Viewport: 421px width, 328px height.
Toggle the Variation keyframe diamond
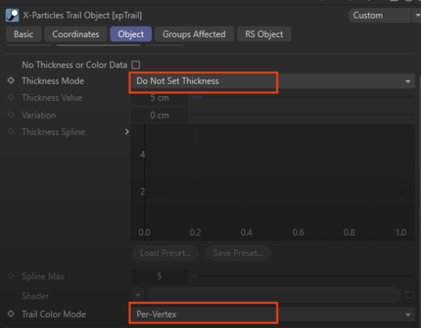point(11,115)
